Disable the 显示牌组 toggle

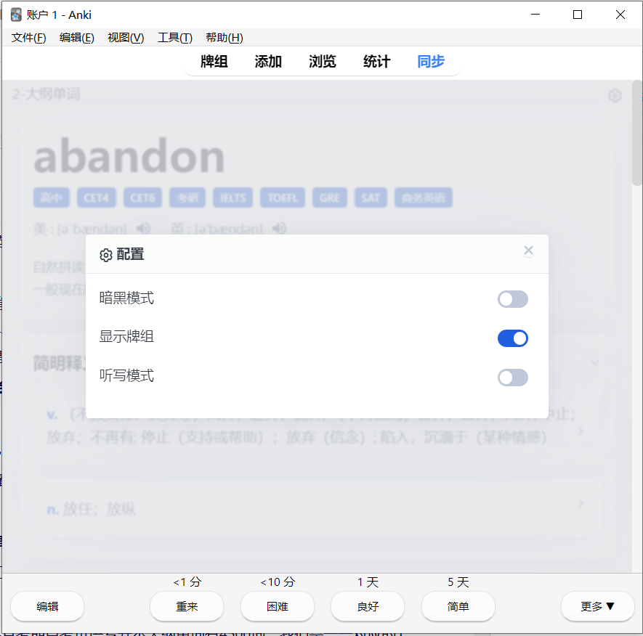512,338
